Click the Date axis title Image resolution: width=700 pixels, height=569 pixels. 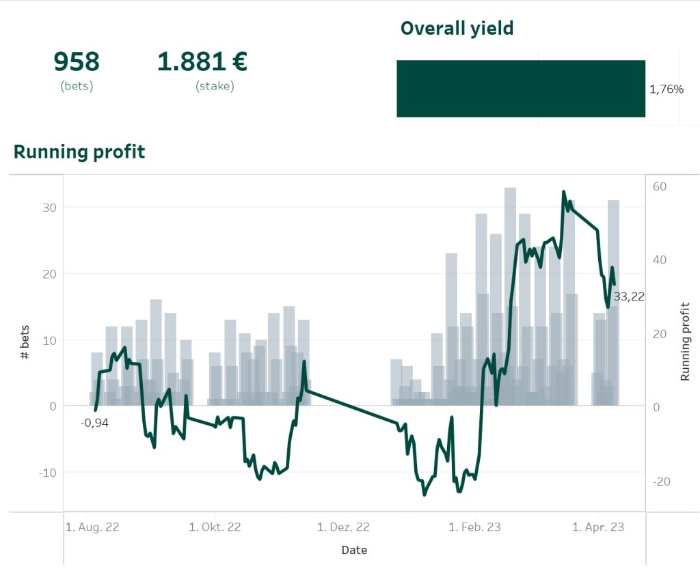point(354,550)
